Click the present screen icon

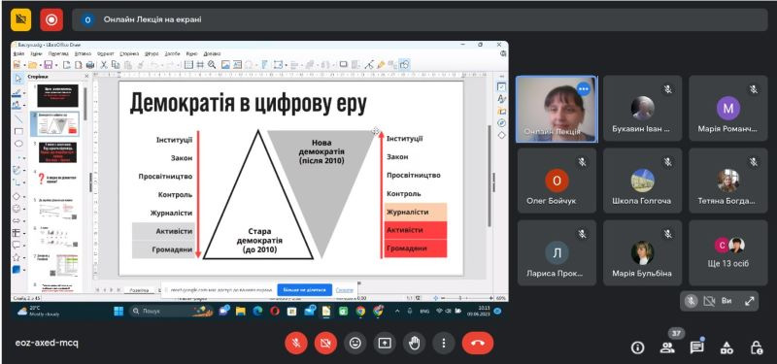pyautogui.click(x=385, y=344)
